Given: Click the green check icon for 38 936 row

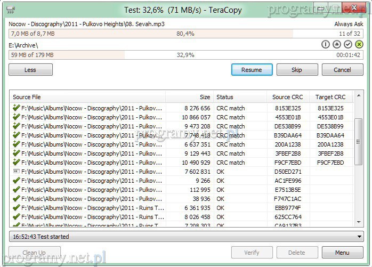Looking at the screenshot, I should pyautogui.click(x=15, y=199).
